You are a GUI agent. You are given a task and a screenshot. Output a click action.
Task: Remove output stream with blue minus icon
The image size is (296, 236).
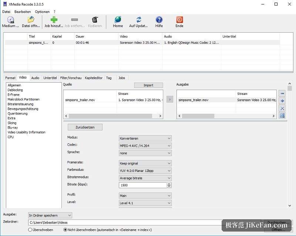282,93
